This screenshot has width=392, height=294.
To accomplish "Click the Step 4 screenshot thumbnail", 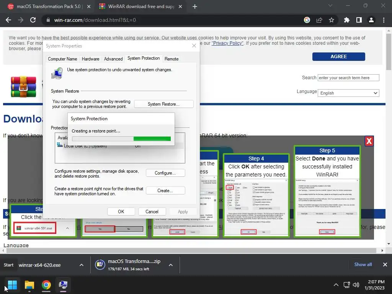I will (256, 207).
